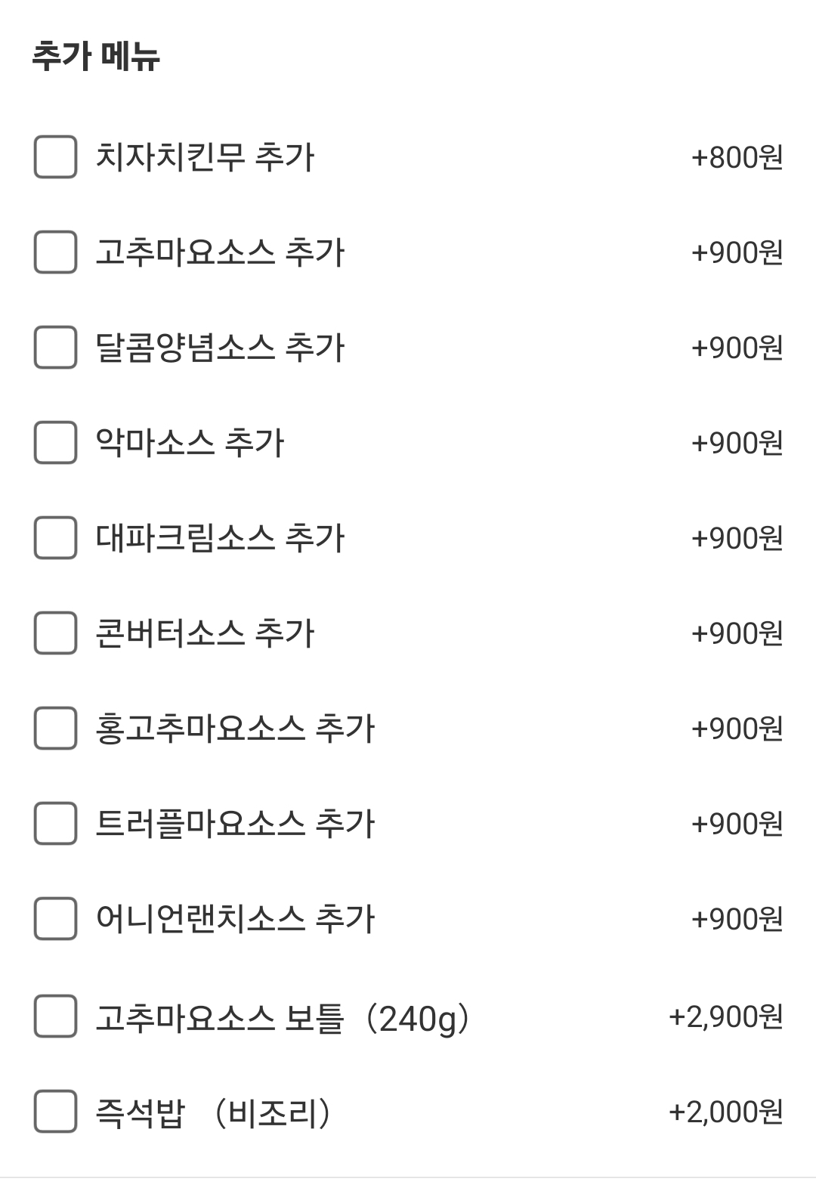
Task: Check the 콘버터소스 추가 checkbox
Action: click(55, 633)
